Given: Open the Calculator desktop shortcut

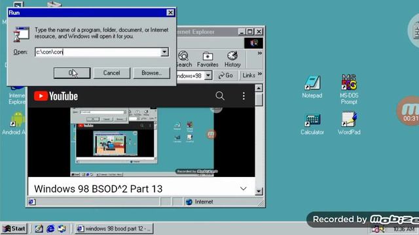Looking at the screenshot, I should pyautogui.click(x=312, y=124).
